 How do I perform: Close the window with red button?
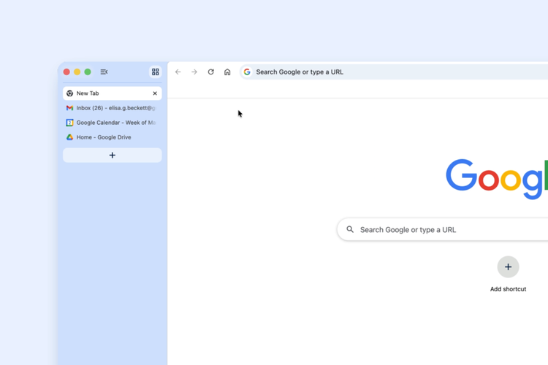pyautogui.click(x=66, y=72)
